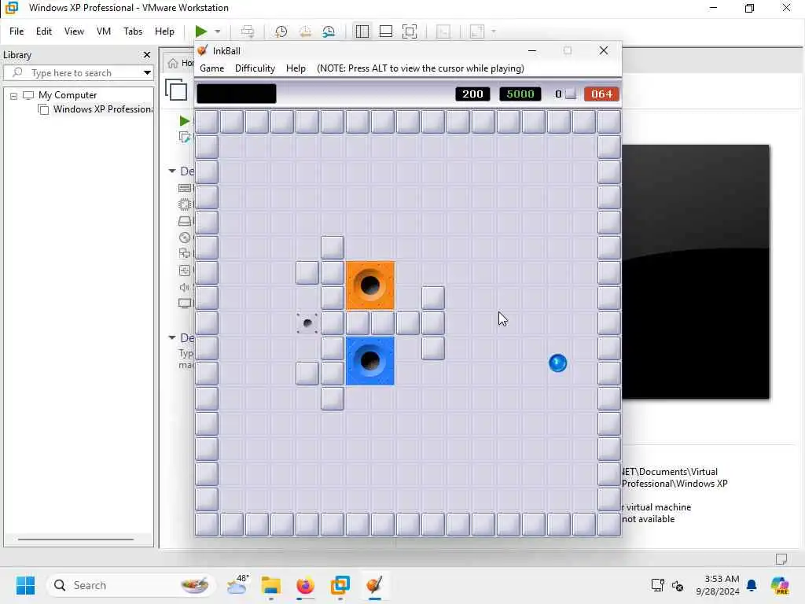This screenshot has height=604, width=805.
Task: Click the memory device icon
Action: [x=185, y=188]
